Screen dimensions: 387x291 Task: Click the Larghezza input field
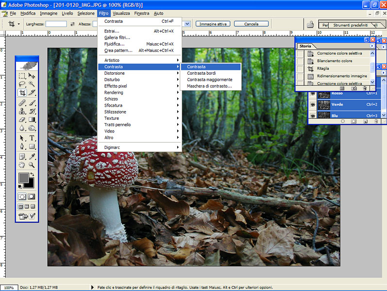coord(56,24)
